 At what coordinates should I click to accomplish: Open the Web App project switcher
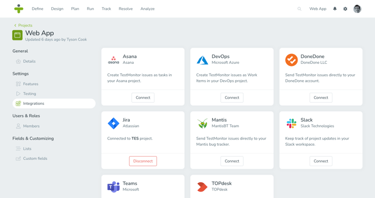[x=318, y=9]
